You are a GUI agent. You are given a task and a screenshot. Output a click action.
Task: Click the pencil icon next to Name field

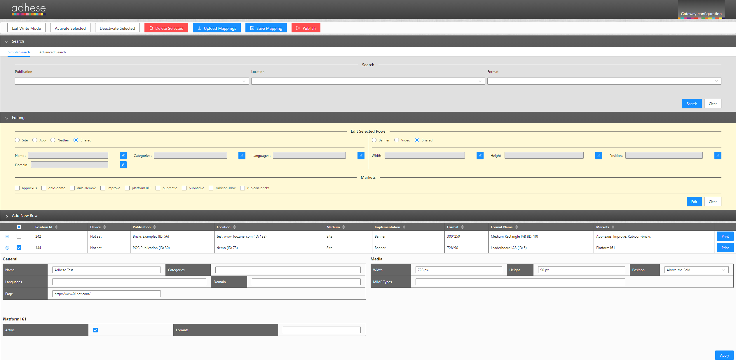(123, 155)
